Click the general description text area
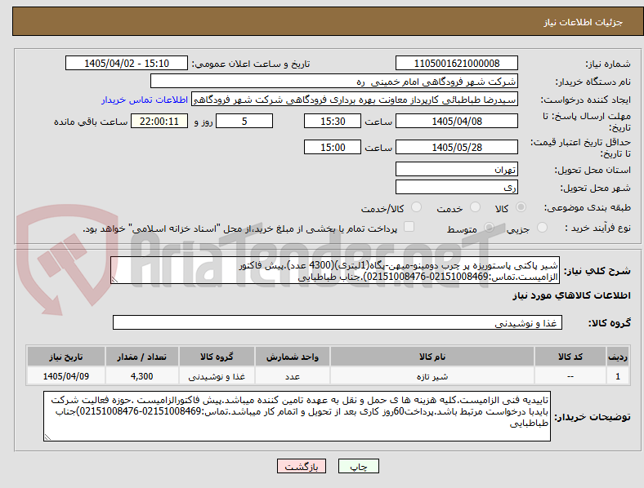The image size is (644, 488). click(335, 271)
